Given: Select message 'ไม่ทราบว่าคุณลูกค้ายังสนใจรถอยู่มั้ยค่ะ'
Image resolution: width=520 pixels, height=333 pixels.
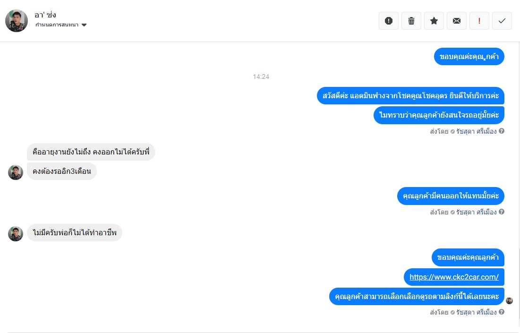Looking at the screenshot, I should coord(439,115).
